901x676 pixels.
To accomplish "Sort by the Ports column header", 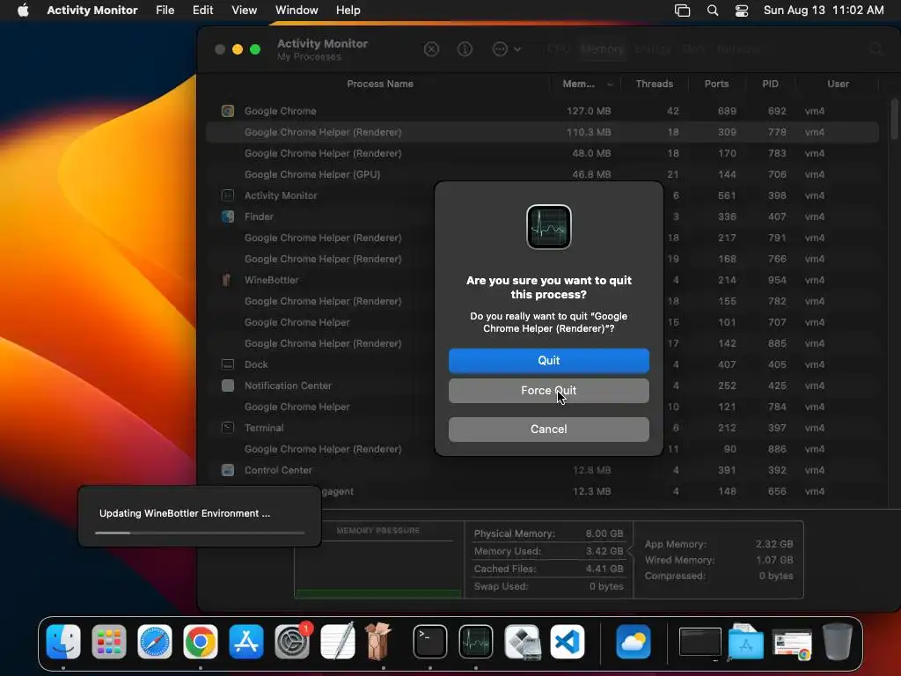I will click(x=716, y=84).
